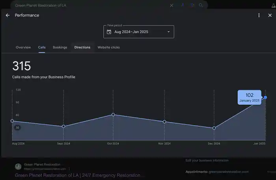Open the greenplanetrestoration.com appointments link

click(228, 172)
